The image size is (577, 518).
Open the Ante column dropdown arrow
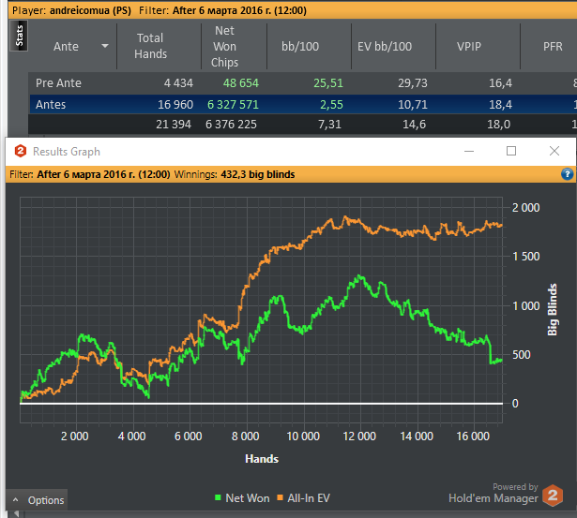pos(105,46)
